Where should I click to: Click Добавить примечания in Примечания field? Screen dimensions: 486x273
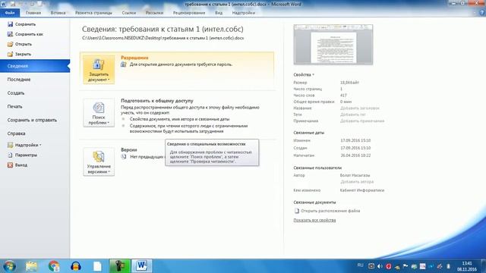[362, 121]
